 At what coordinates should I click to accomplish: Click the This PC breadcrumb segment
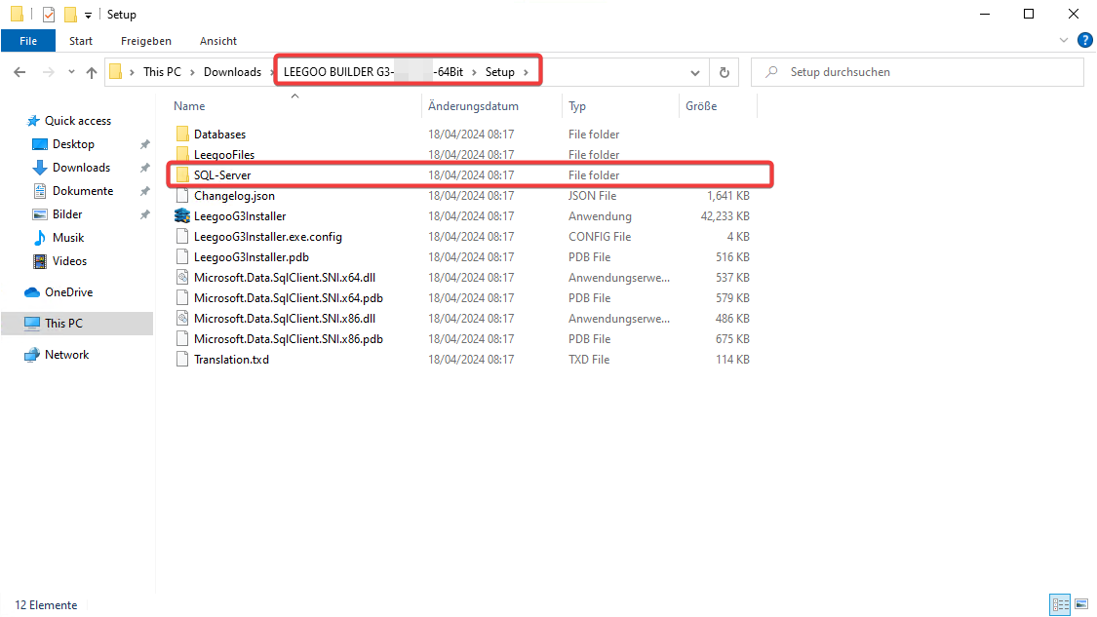point(162,72)
